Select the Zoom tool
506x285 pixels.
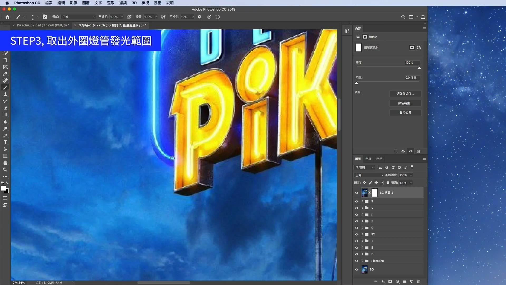pos(5,170)
